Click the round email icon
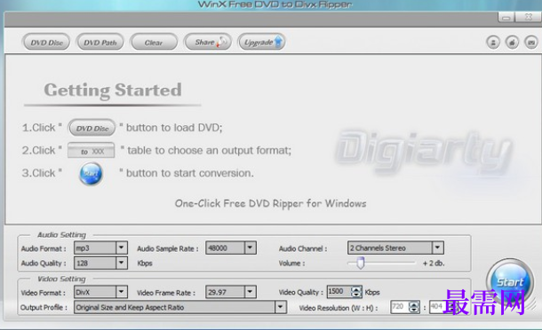Image resolution: width=542 pixels, height=330 pixels. point(531,43)
